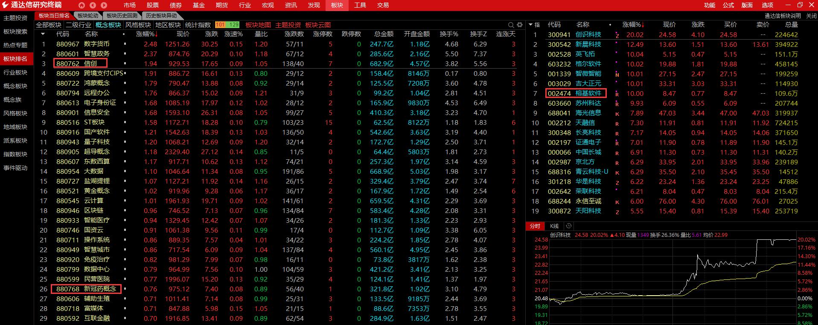This screenshot has width=818, height=325.
Task: Open 派系板块 in the left sidebar
Action: (x=15, y=141)
